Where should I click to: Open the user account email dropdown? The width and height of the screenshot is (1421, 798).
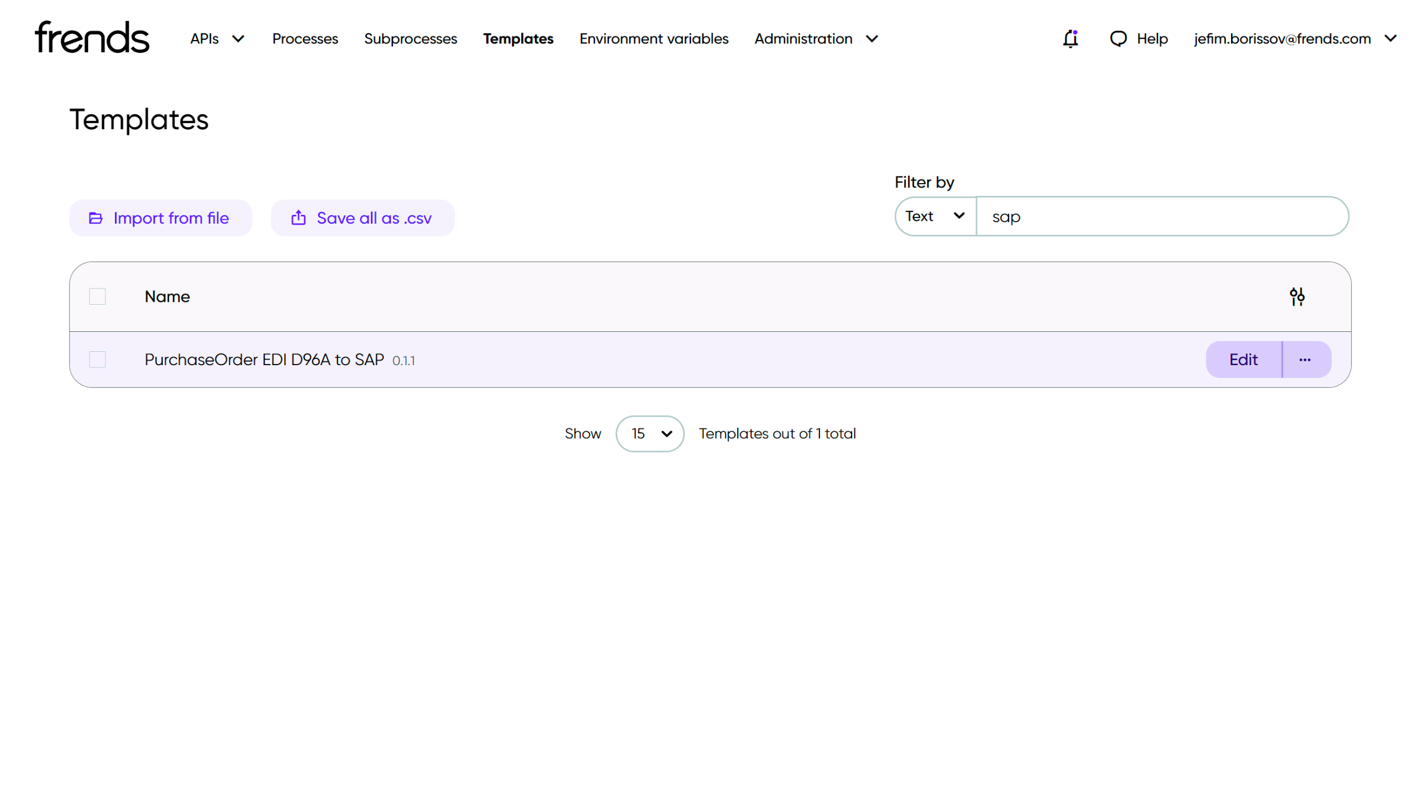click(x=1295, y=39)
